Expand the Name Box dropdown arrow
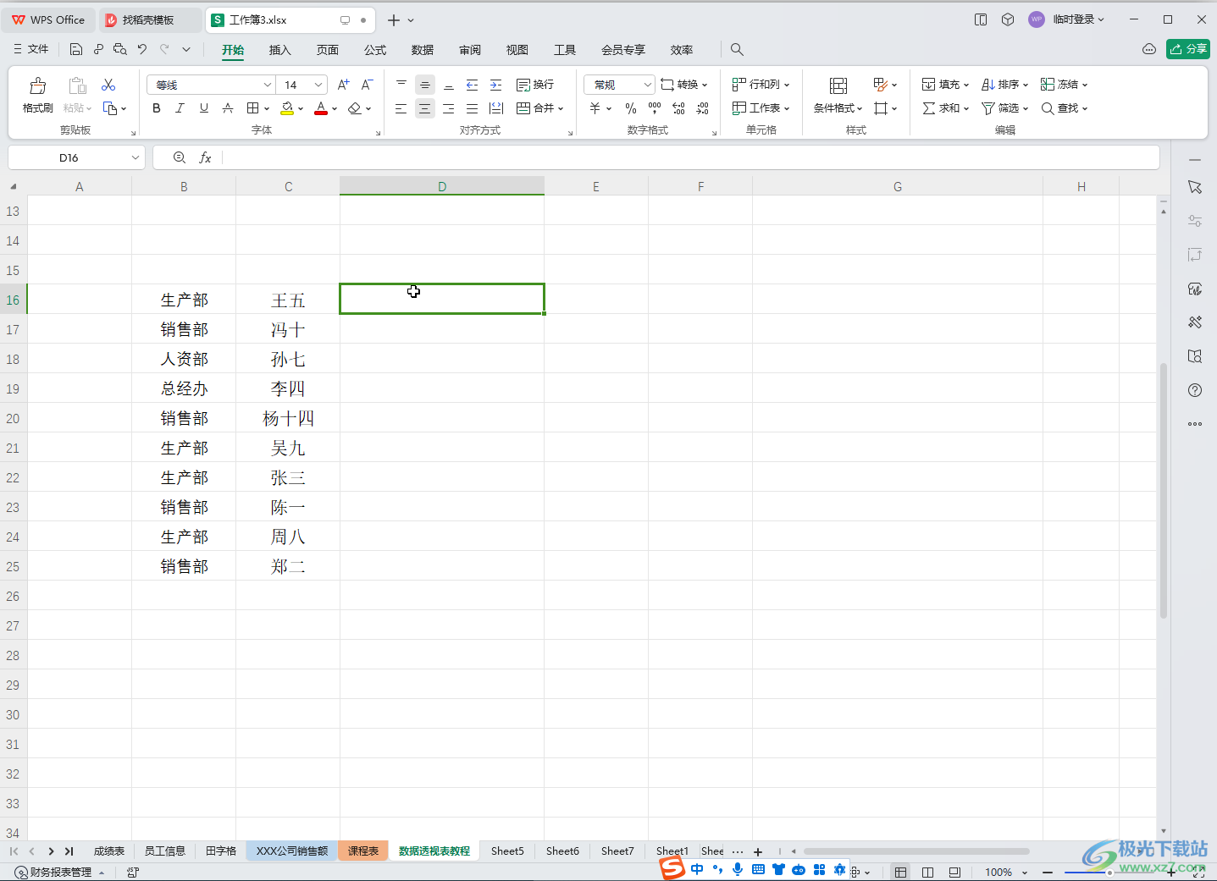The image size is (1217, 881). [x=136, y=157]
